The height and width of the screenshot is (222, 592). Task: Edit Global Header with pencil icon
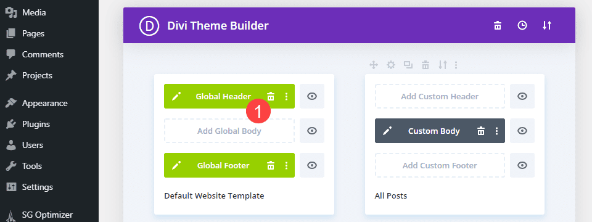176,96
